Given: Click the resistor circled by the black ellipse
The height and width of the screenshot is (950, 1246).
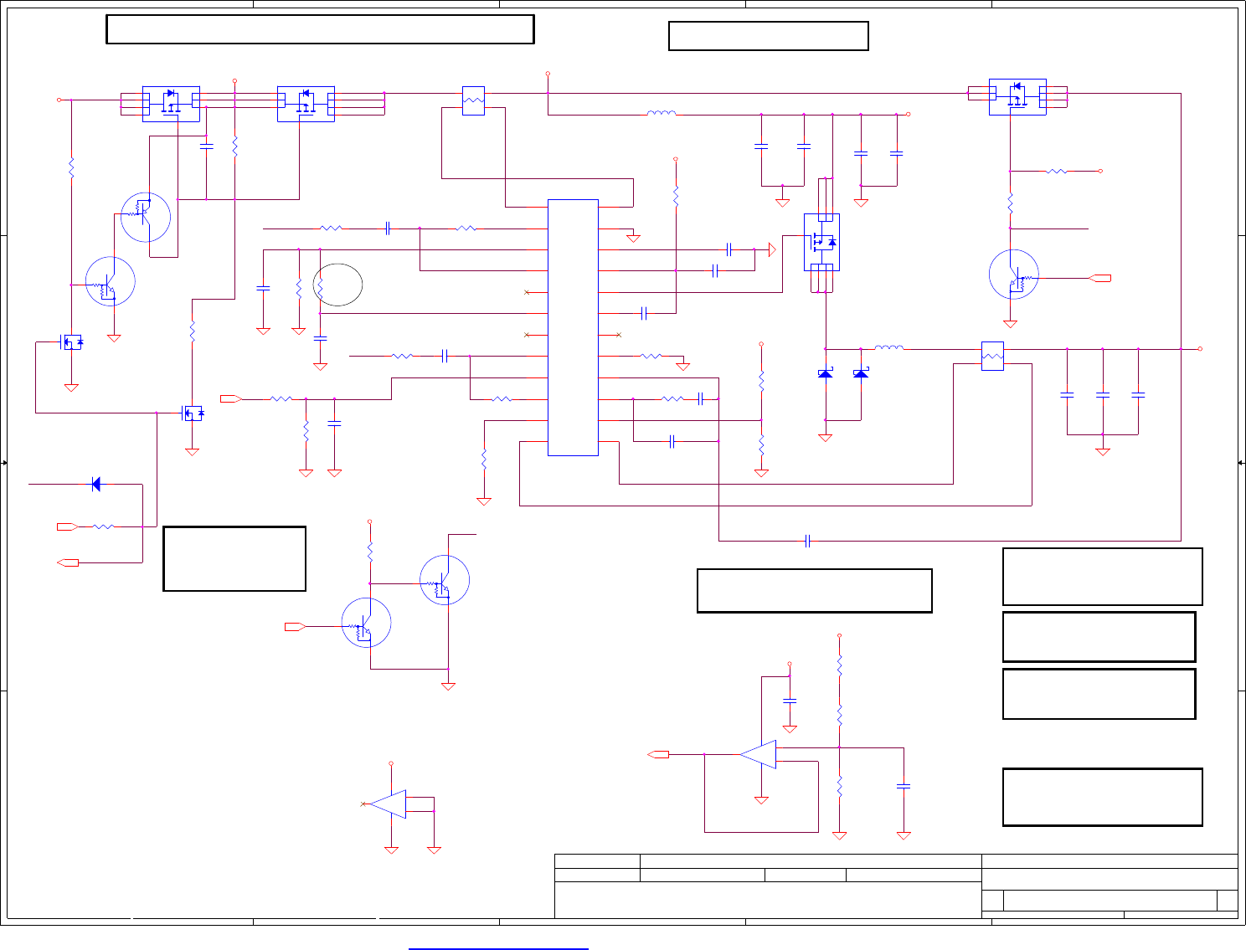Looking at the screenshot, I should point(320,288).
